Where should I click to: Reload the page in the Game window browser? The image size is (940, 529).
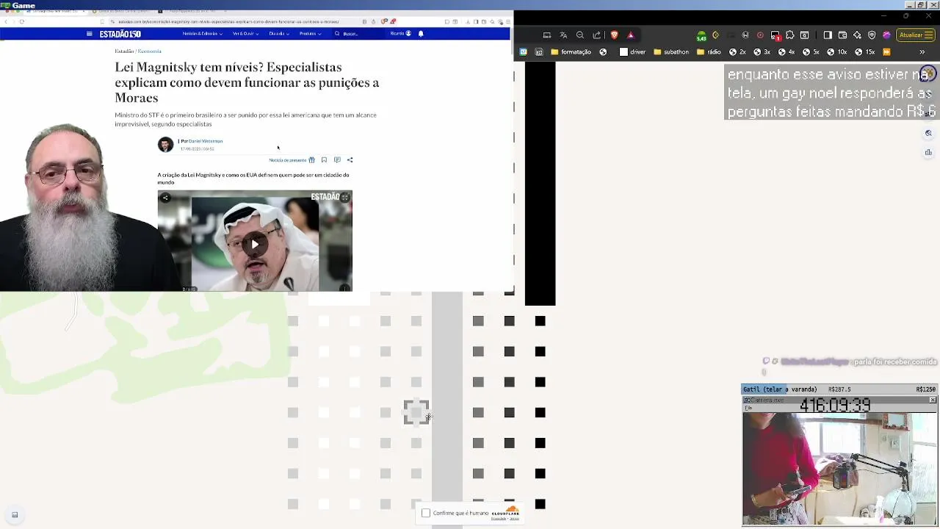(22, 21)
